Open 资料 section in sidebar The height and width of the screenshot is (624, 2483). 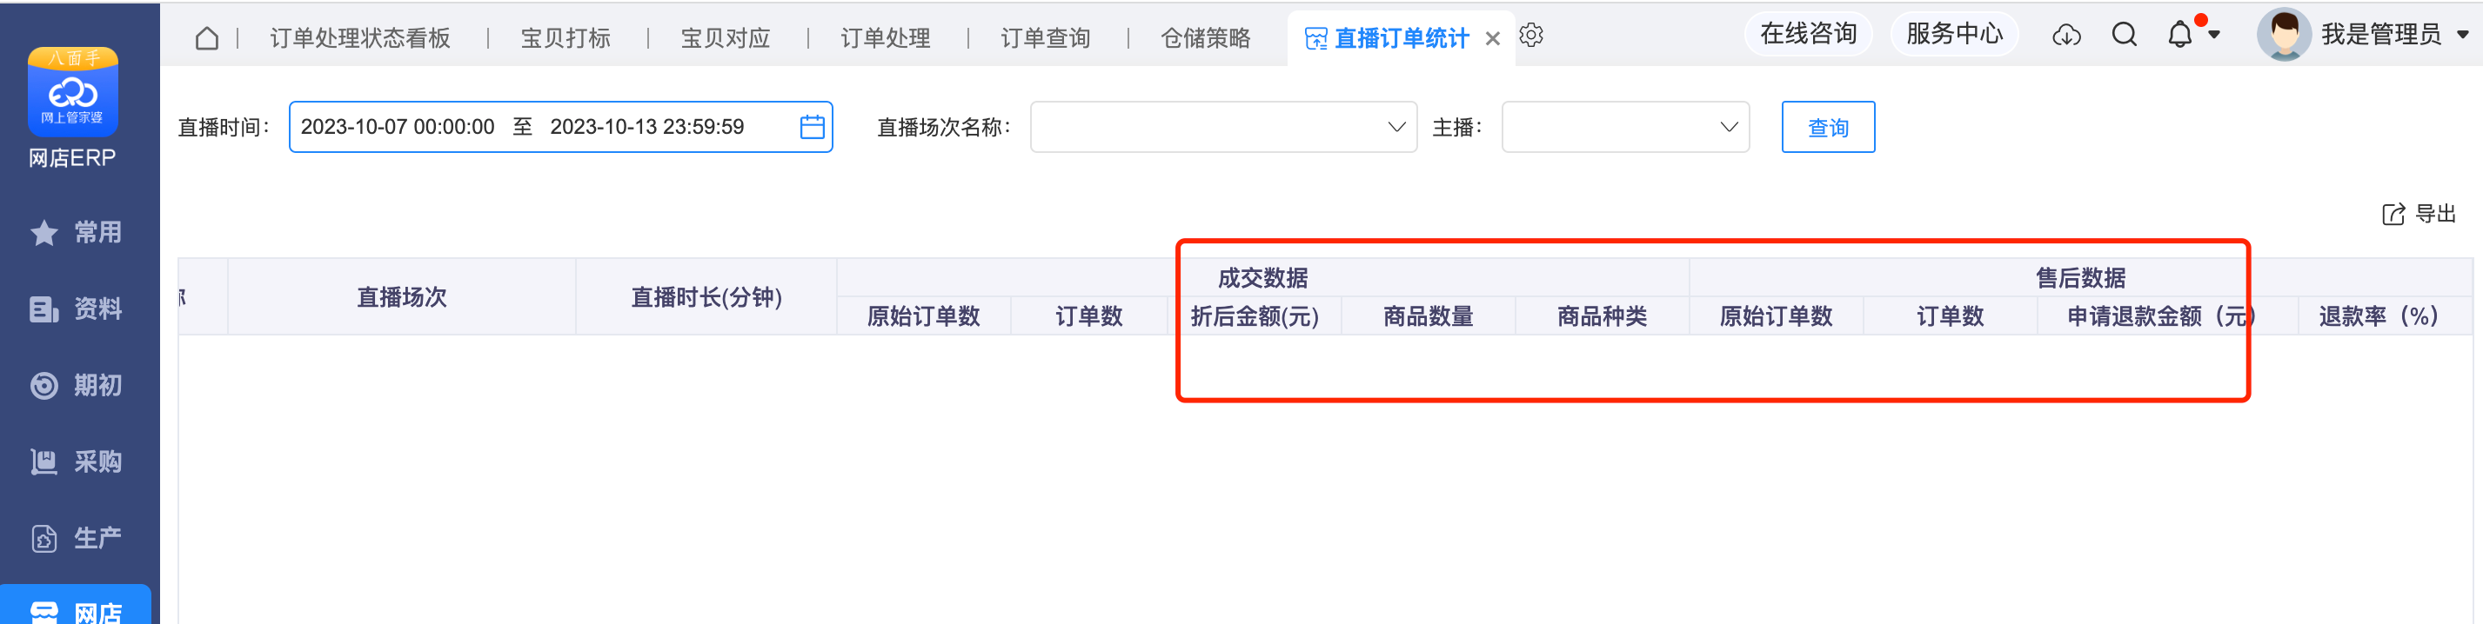click(x=77, y=309)
